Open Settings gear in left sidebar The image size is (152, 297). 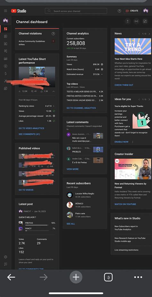point(5,257)
